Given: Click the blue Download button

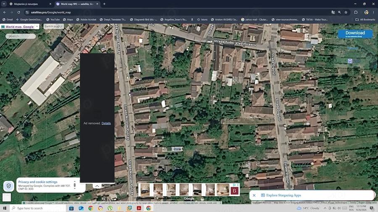Looking at the screenshot, I should click(355, 34).
